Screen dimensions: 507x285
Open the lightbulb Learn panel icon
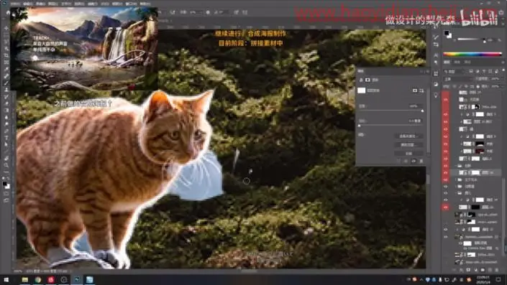[436, 95]
